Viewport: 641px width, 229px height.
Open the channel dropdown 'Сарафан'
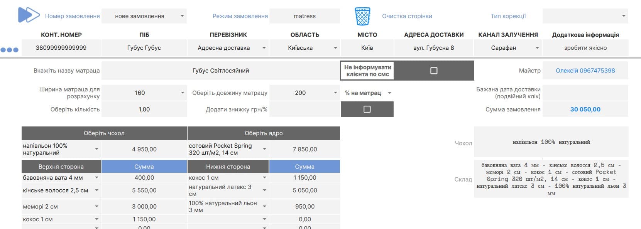tap(537, 48)
